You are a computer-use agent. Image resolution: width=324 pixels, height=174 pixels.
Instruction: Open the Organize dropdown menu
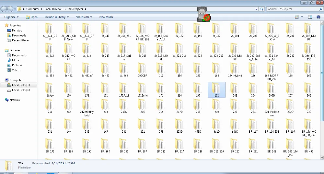11,17
